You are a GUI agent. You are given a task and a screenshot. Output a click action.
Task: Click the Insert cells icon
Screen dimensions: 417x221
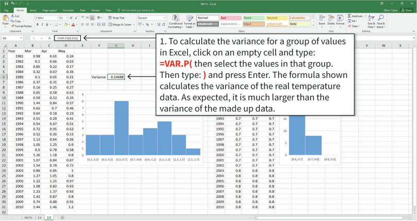click(322, 18)
